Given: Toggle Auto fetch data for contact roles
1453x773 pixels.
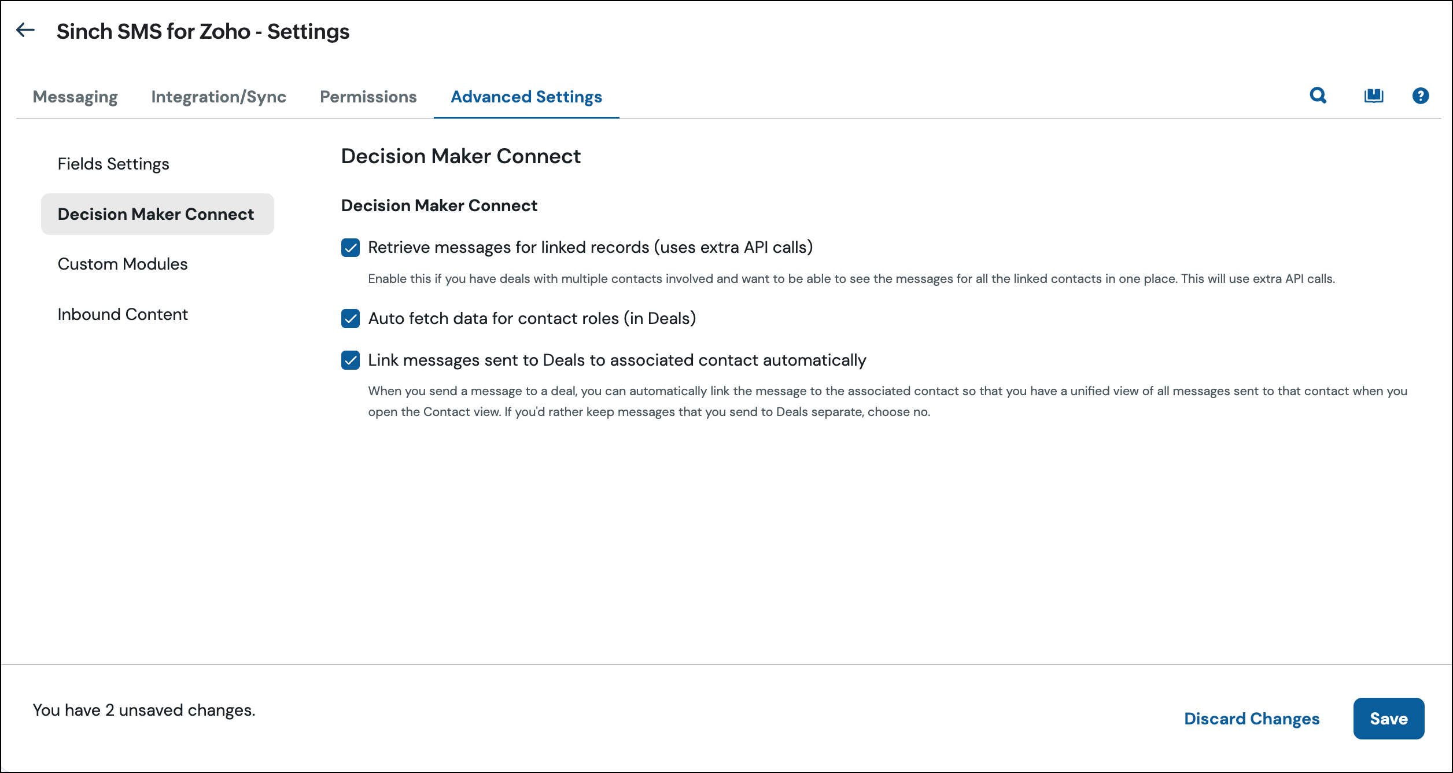Looking at the screenshot, I should click(x=351, y=318).
